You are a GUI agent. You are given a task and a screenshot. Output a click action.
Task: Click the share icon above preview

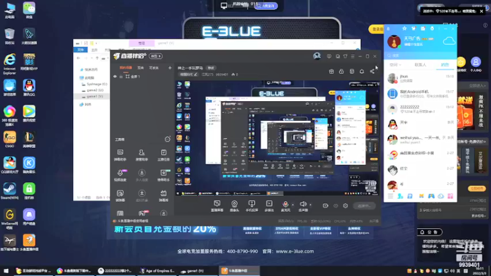click(x=372, y=71)
